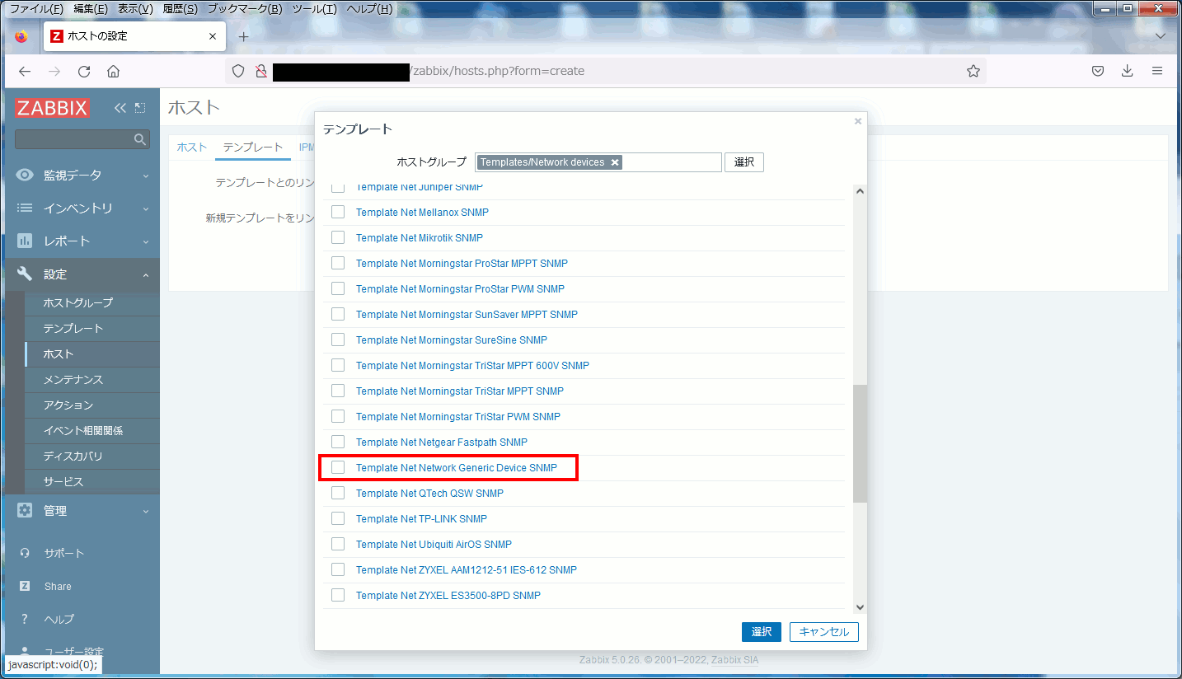
Task: Tick Ubiquiti AirOS SNMP checkbox
Action: pyautogui.click(x=338, y=544)
